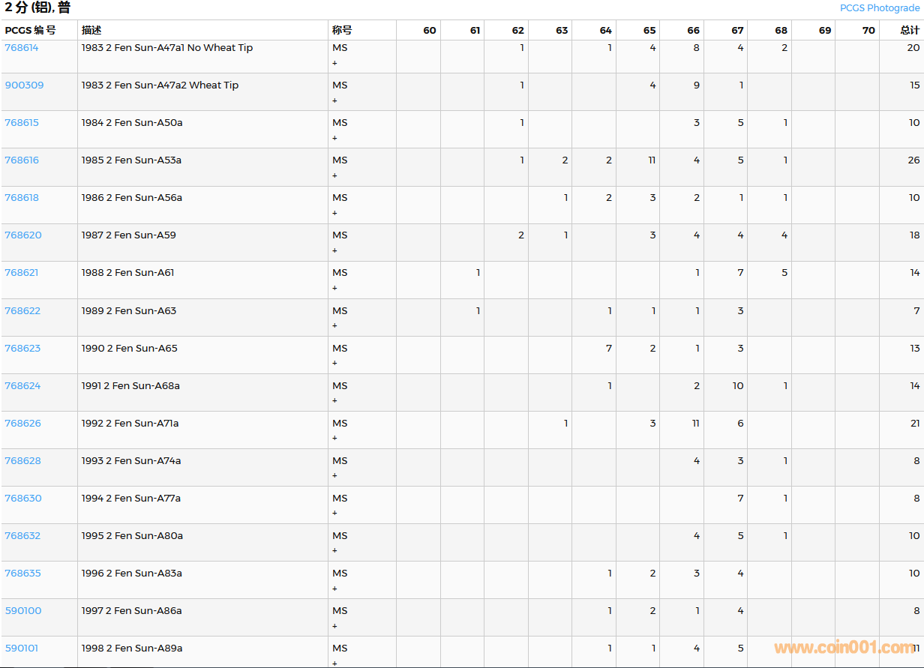
Task: Select PCGS number 768626 link
Action: coord(22,424)
